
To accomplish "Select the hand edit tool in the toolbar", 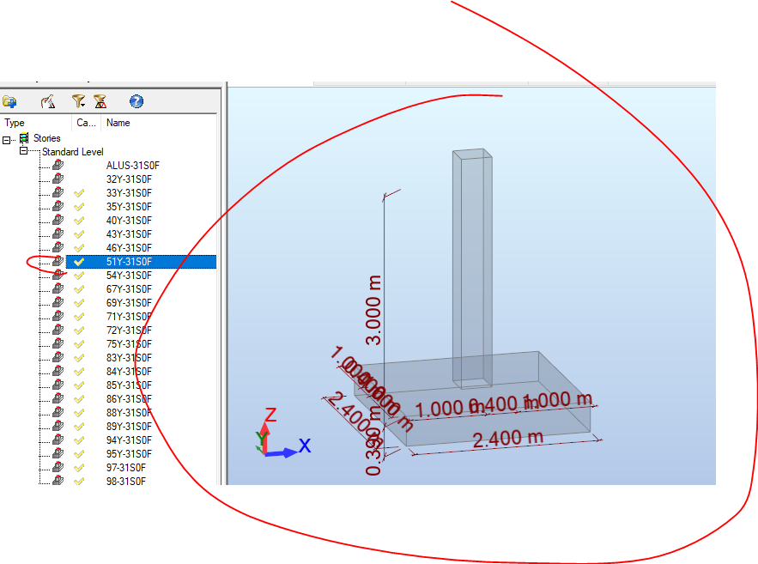I will 49,101.
